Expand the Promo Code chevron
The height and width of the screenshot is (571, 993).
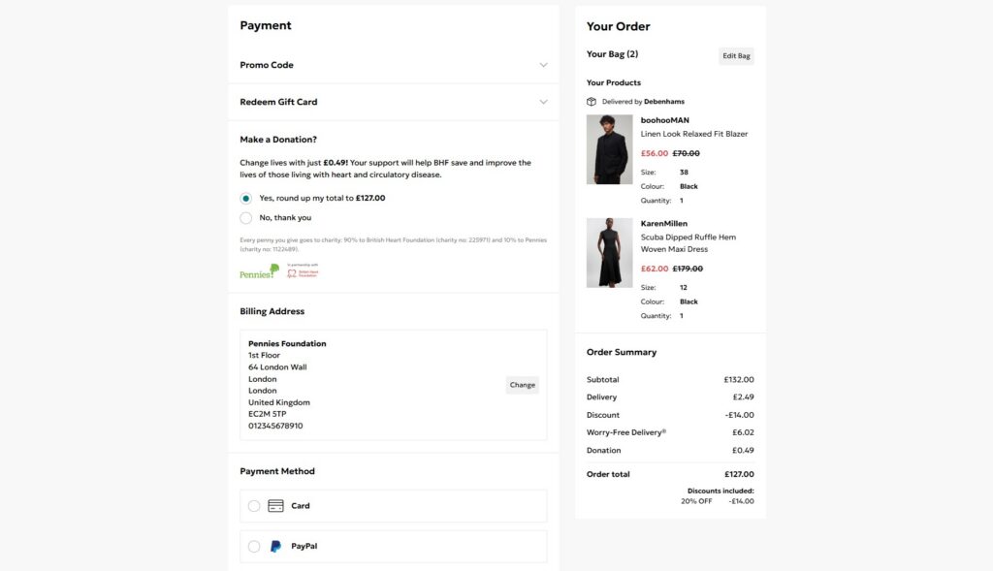tap(543, 65)
